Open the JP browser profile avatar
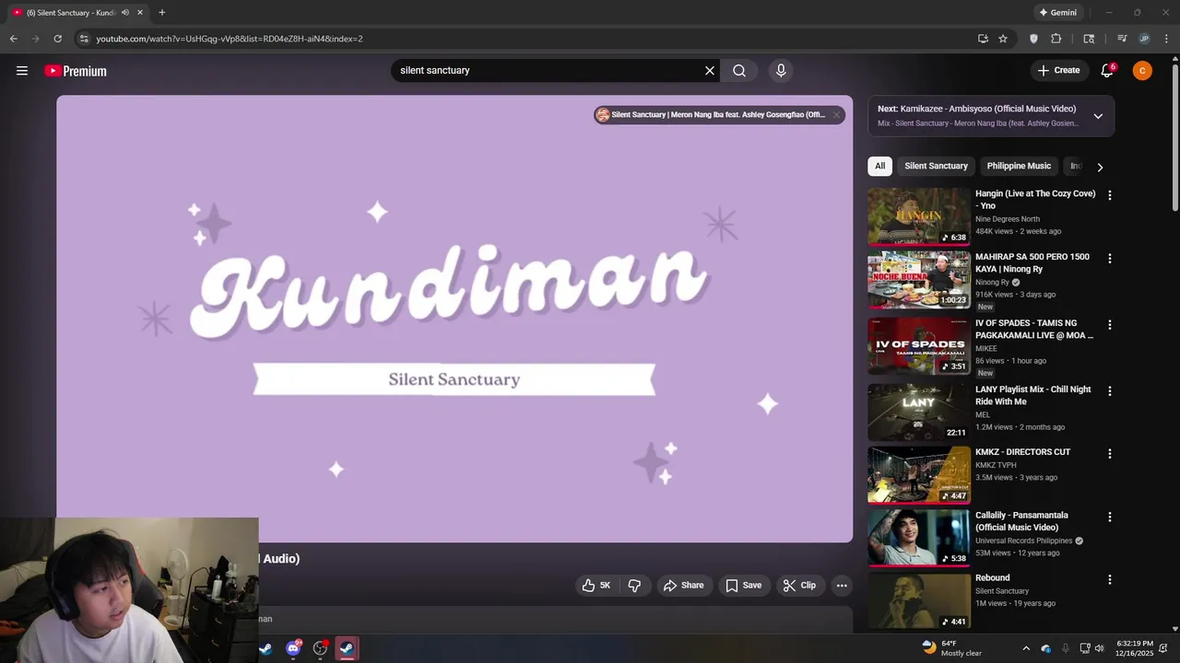This screenshot has width=1180, height=663. tap(1144, 39)
